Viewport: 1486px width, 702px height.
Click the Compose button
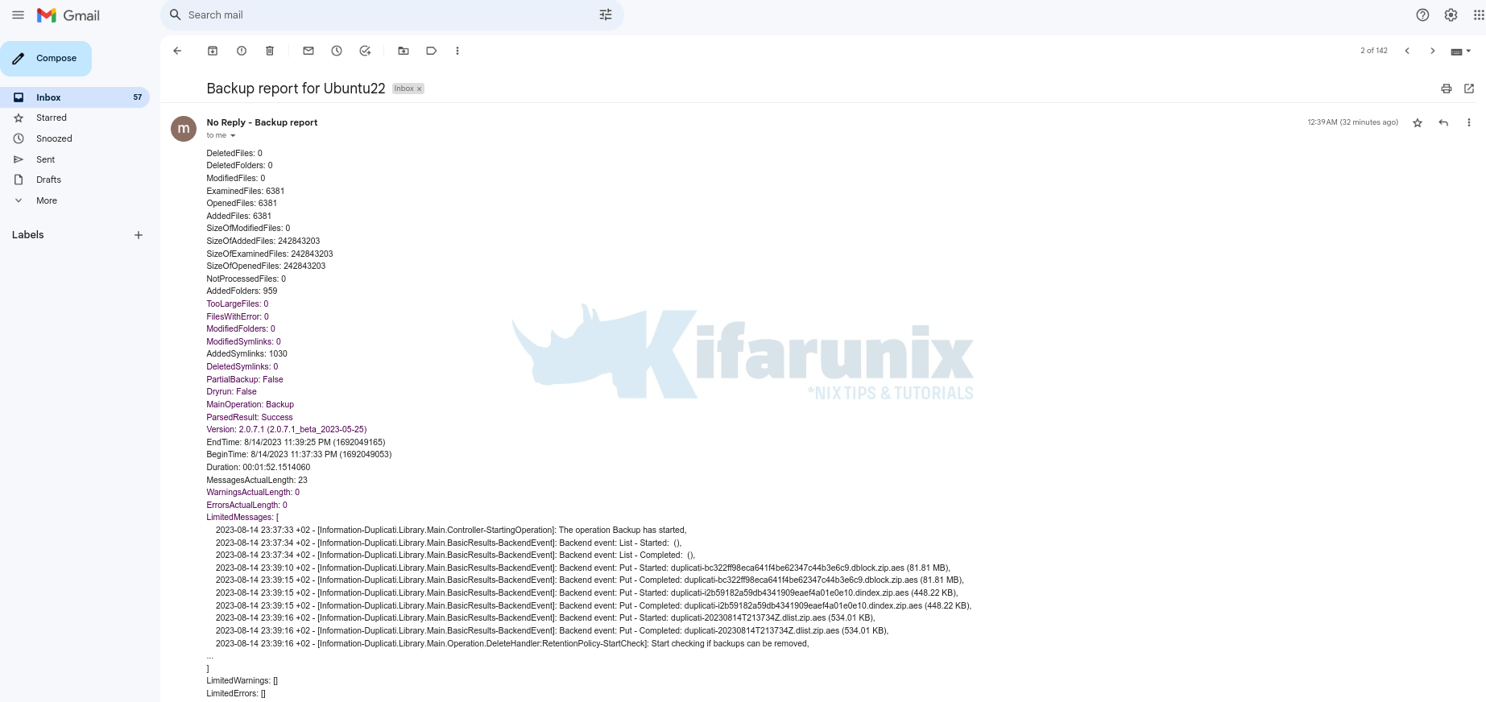[46, 59]
